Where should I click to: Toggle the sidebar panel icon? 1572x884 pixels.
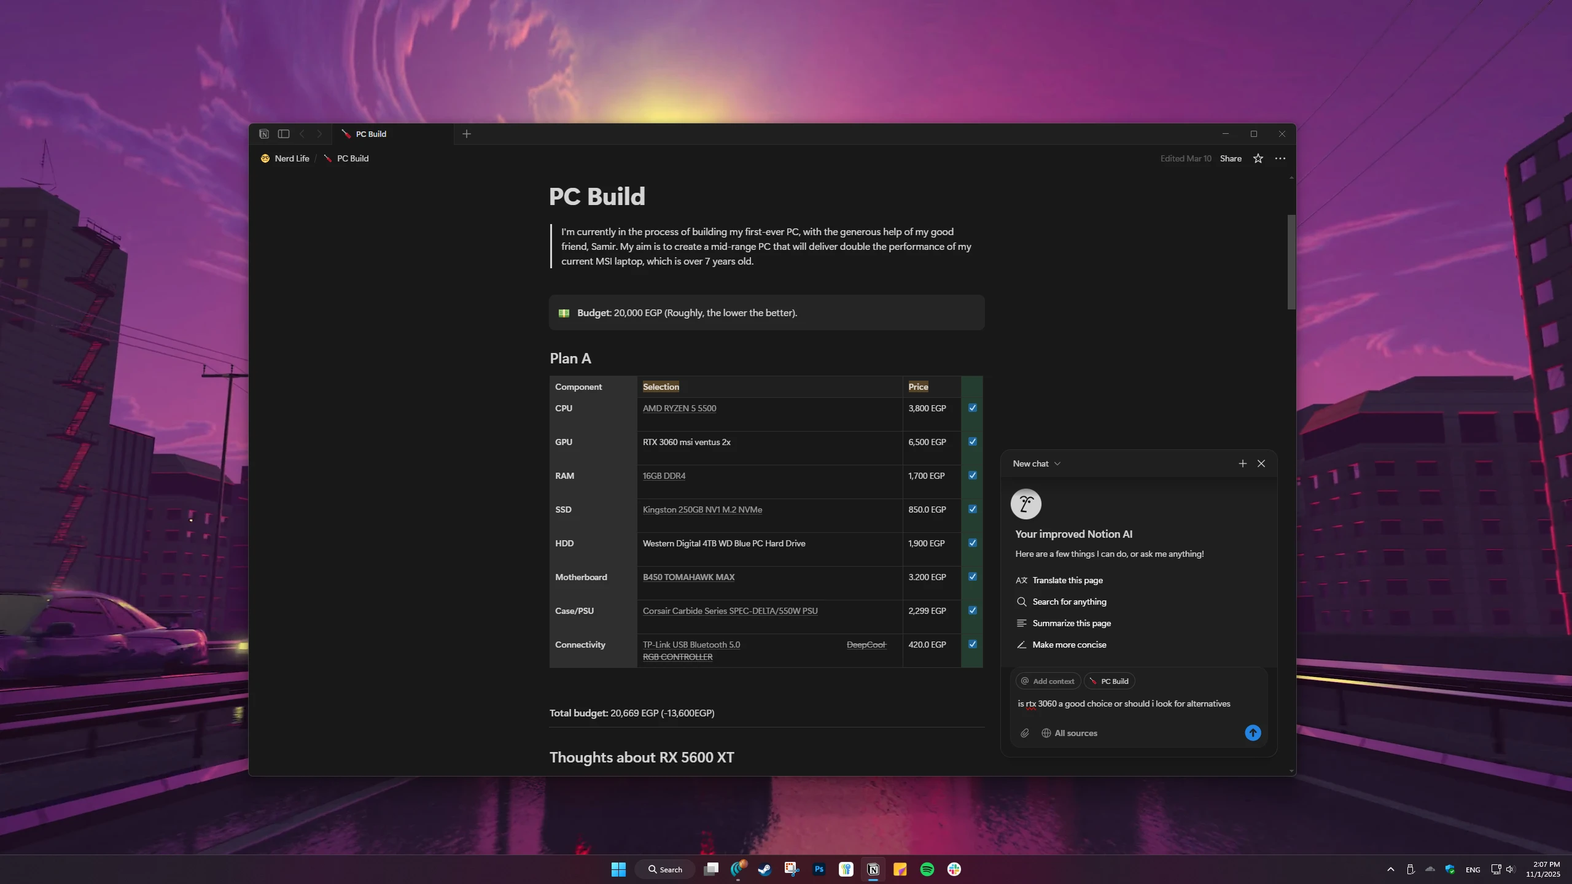tap(284, 134)
